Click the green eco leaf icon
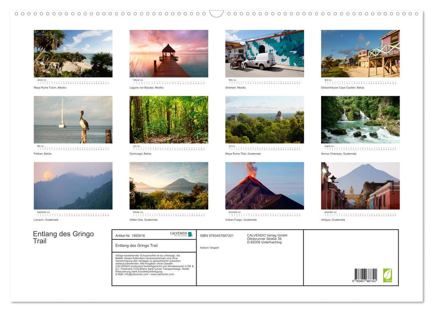 point(388,275)
